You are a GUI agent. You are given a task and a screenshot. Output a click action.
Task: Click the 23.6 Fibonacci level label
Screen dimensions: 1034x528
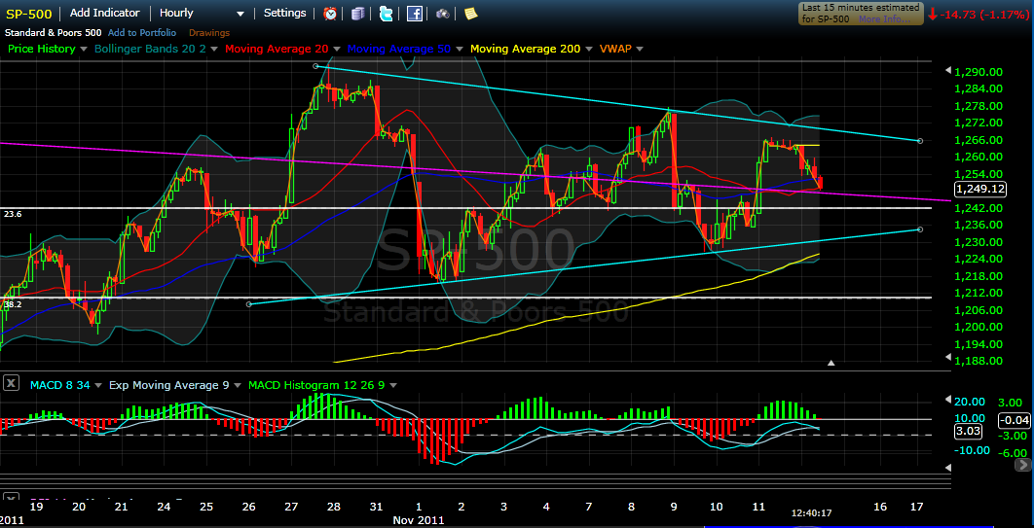(12, 214)
